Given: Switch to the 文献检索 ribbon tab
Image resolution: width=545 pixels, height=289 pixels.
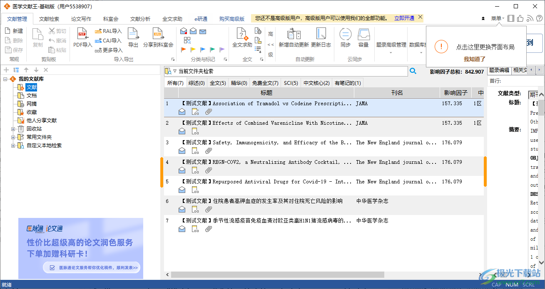Looking at the screenshot, I should (49, 19).
